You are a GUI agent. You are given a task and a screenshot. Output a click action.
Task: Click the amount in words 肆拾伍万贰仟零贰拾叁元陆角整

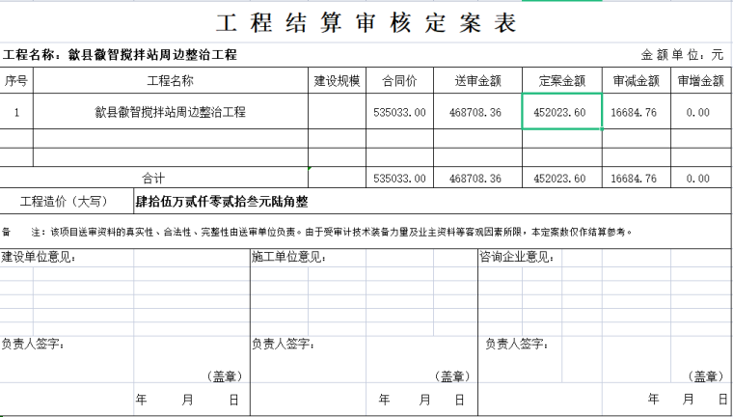coord(222,203)
